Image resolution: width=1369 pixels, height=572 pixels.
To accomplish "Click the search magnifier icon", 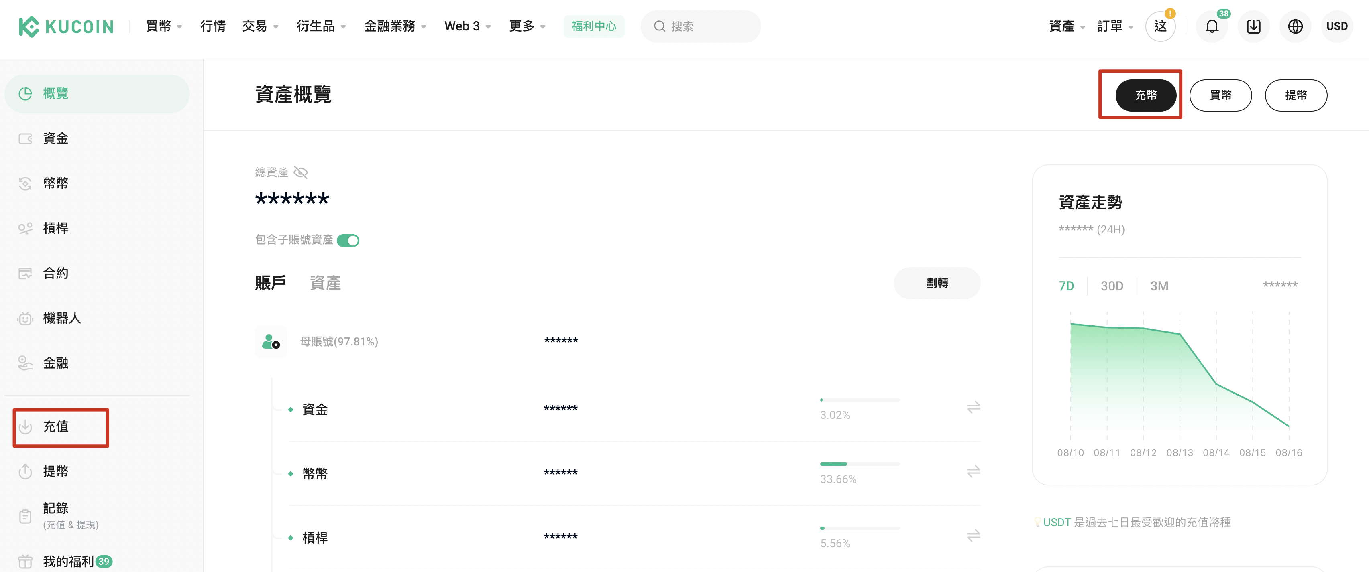I will coord(660,26).
